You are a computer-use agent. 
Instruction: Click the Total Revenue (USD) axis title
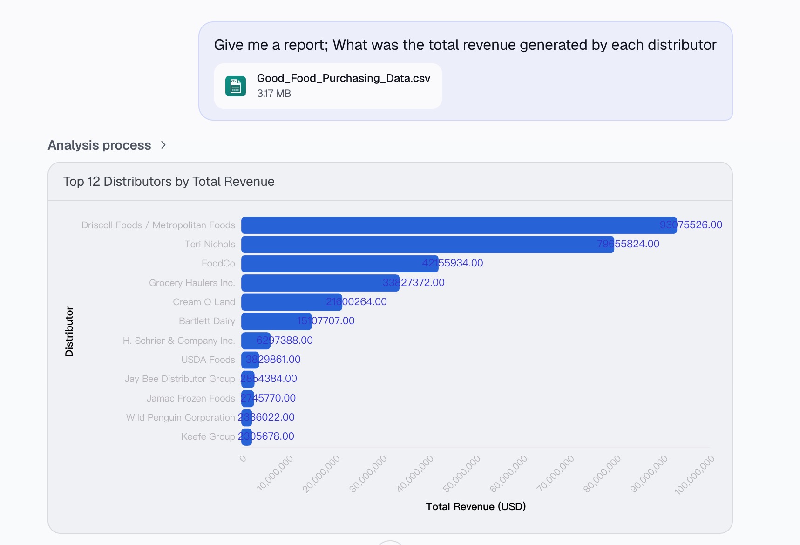coord(476,506)
